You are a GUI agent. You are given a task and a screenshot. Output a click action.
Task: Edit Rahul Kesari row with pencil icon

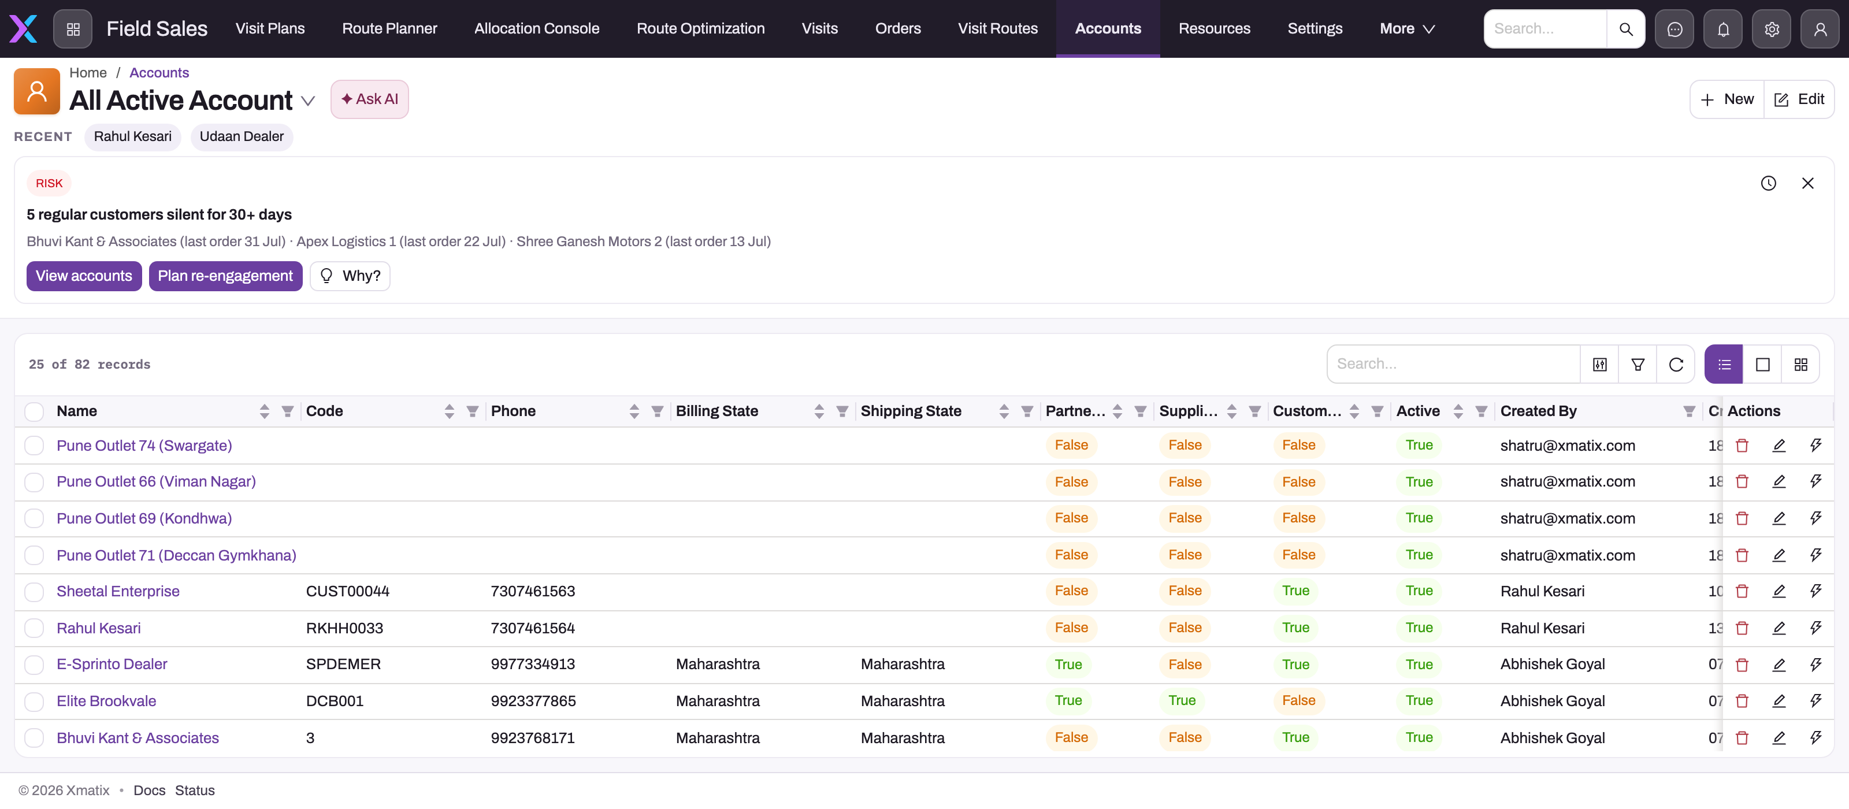click(1779, 628)
